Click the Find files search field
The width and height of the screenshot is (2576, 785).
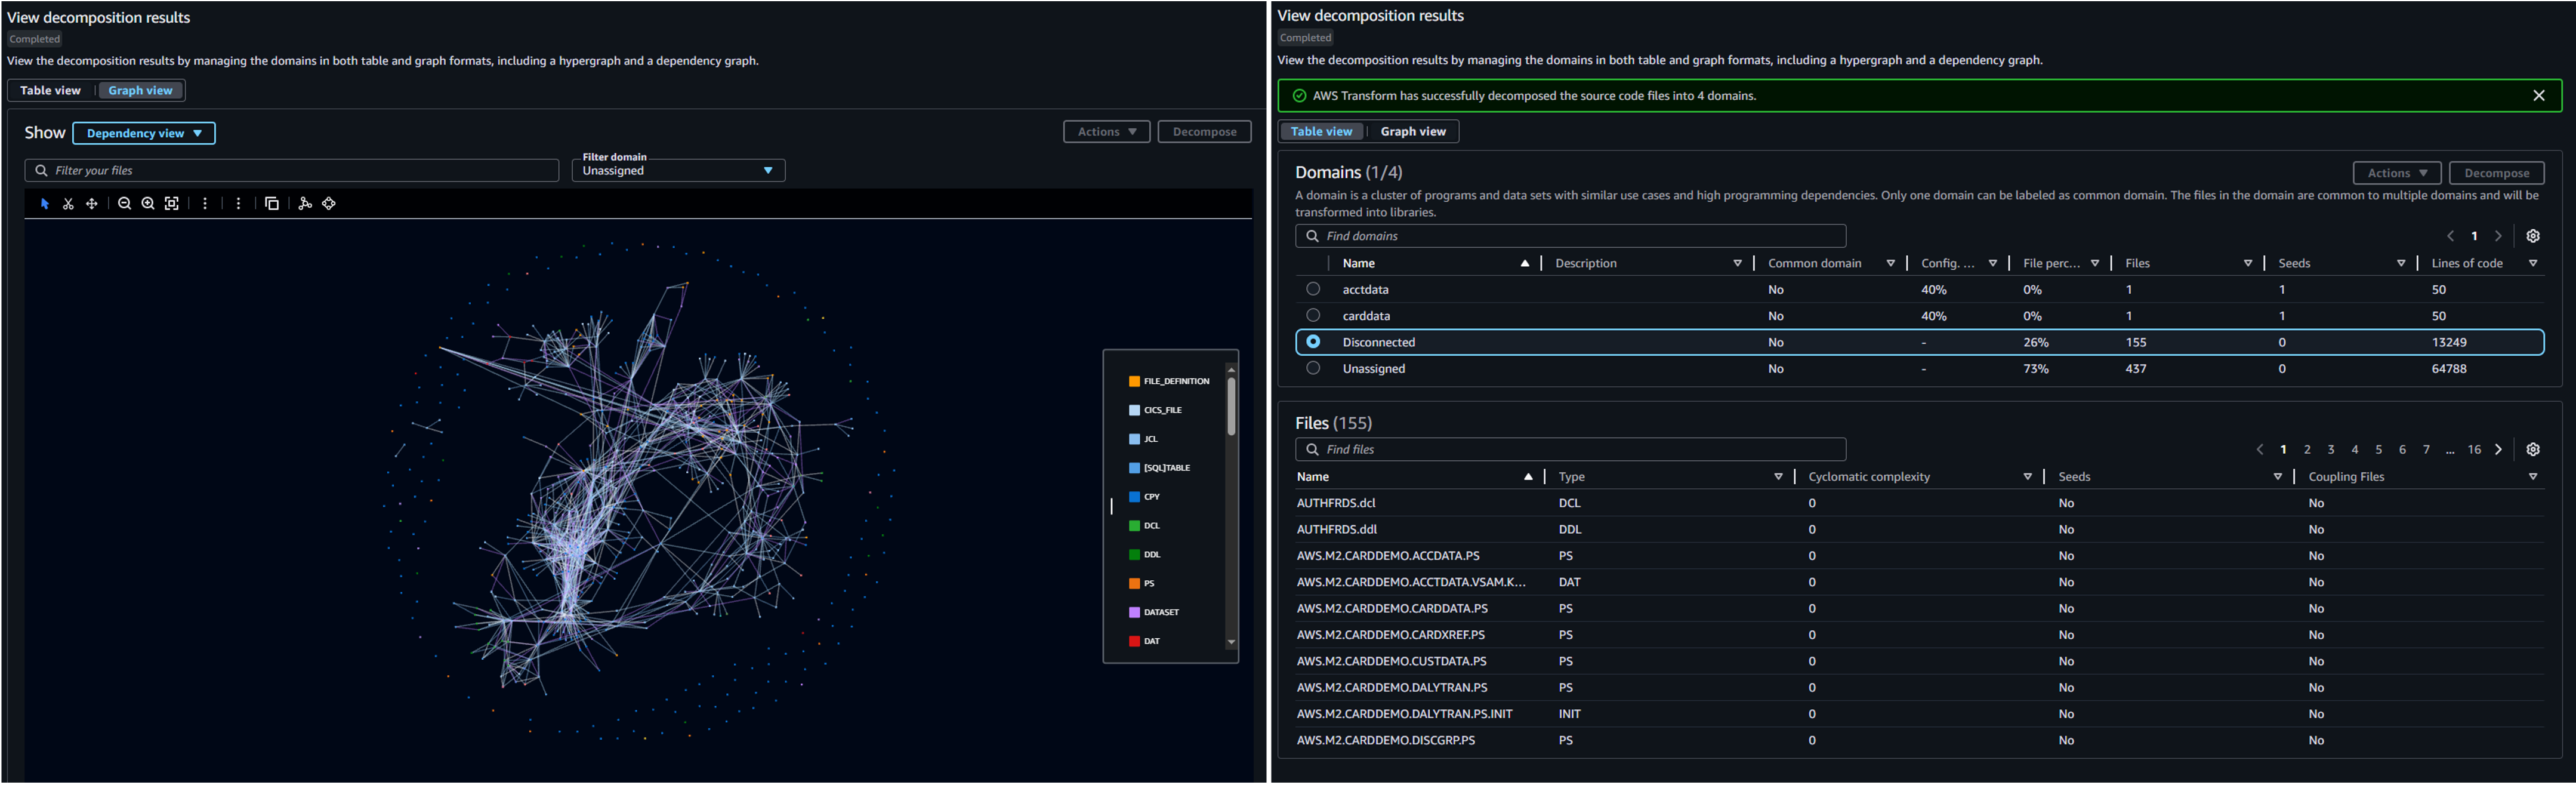tap(1570, 449)
